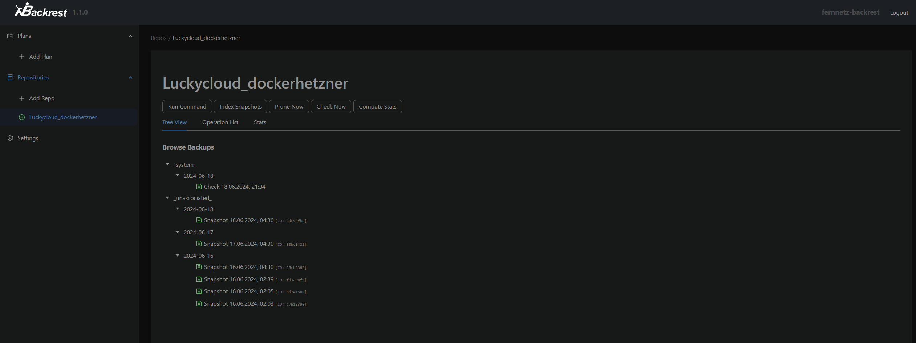Viewport: 916px width, 343px height.
Task: Click the icon for Snapshot 18.06.2024, 04:30
Action: 199,220
